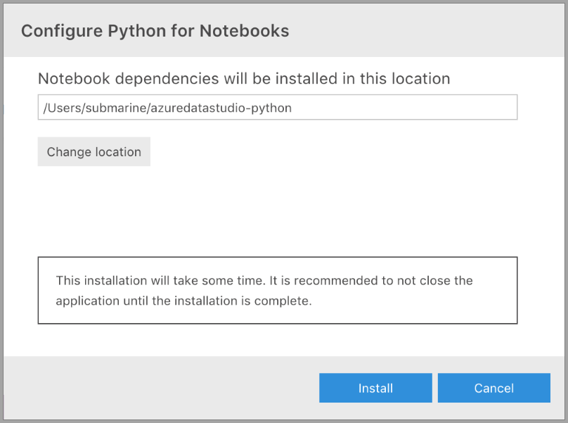Click the Install button

375,388
